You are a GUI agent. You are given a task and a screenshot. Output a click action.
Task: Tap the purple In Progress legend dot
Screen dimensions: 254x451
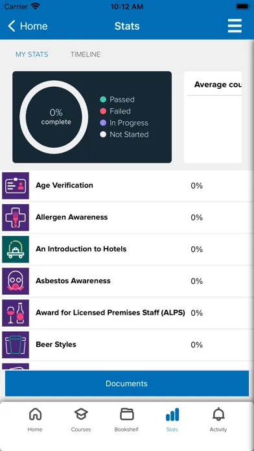point(103,123)
